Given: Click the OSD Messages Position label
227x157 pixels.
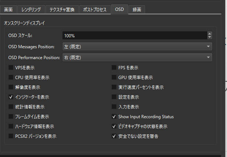Looking at the screenshot, I should click(x=31, y=47).
